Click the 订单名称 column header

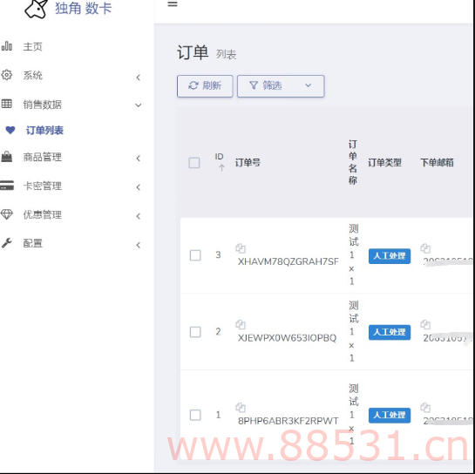(353, 162)
